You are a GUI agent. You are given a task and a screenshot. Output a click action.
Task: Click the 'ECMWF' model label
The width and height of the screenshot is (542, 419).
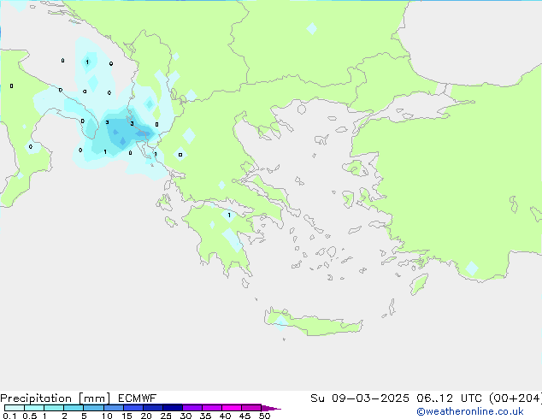pos(138,398)
